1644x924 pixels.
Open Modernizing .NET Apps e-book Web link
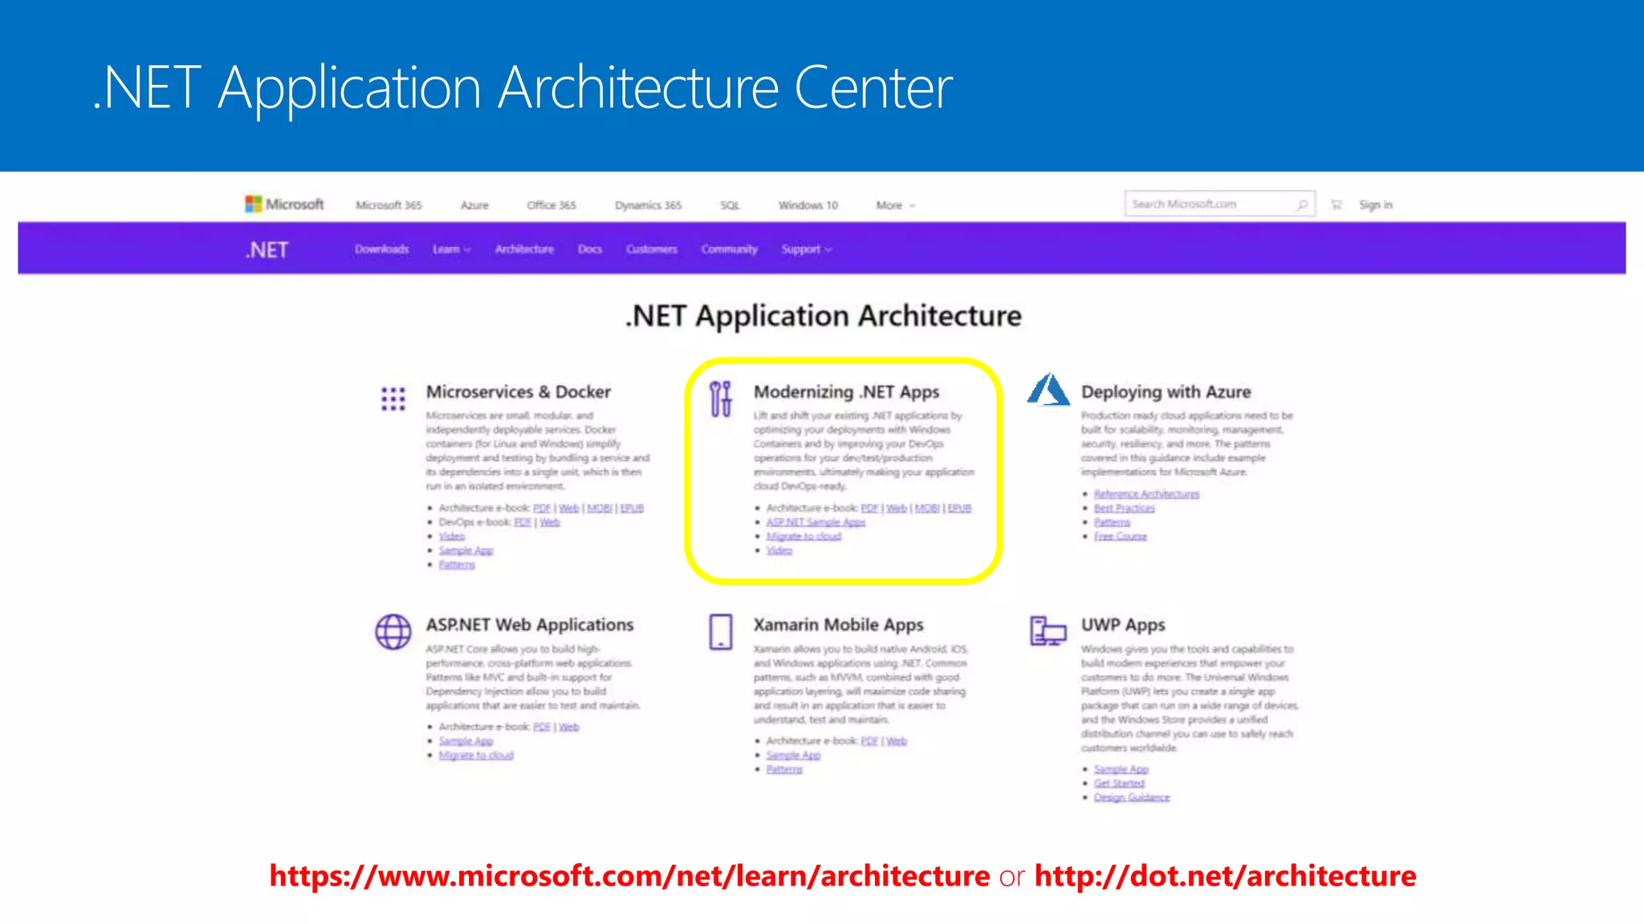897,509
